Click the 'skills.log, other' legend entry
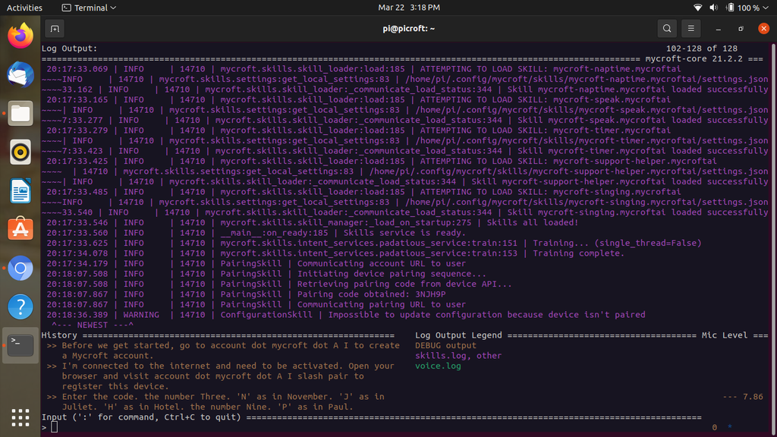This screenshot has height=437, width=777. [458, 356]
